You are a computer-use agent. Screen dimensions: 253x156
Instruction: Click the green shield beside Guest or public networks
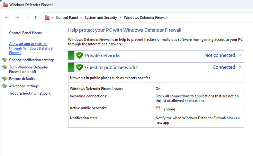80,67
